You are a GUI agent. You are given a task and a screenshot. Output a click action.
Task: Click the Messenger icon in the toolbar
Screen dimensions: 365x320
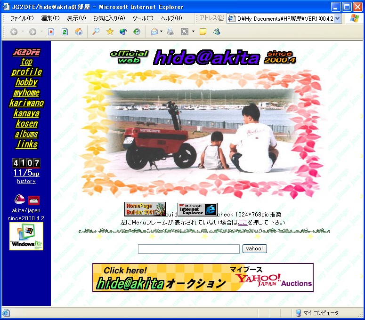tap(217, 32)
